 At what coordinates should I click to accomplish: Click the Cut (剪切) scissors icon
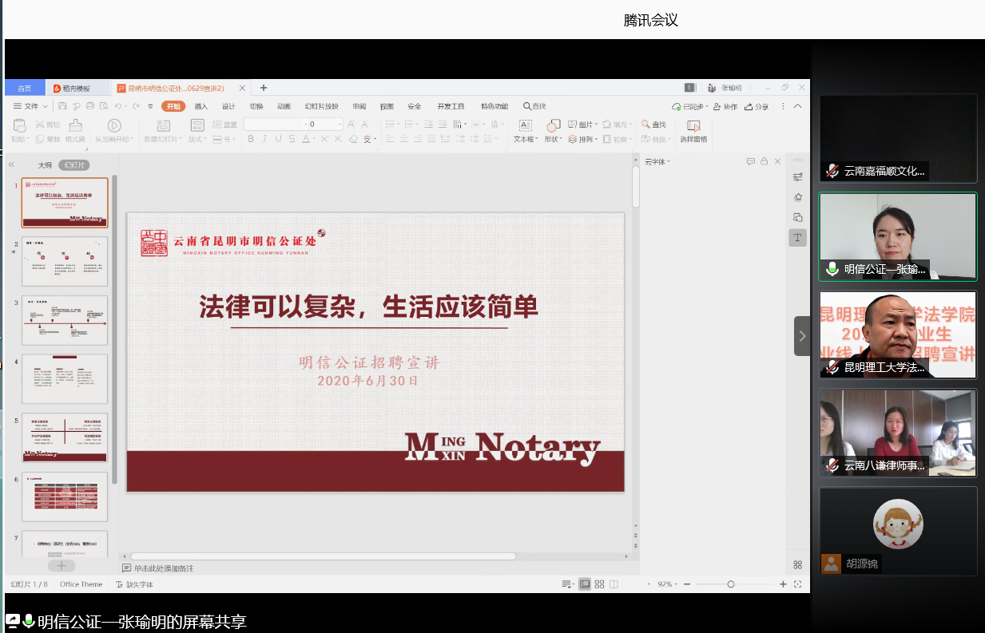42,125
